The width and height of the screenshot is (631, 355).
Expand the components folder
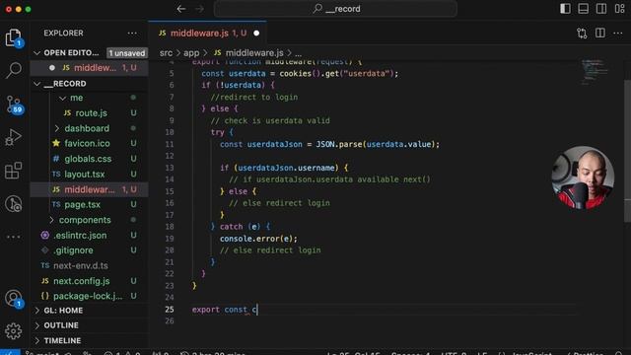[x=51, y=220]
